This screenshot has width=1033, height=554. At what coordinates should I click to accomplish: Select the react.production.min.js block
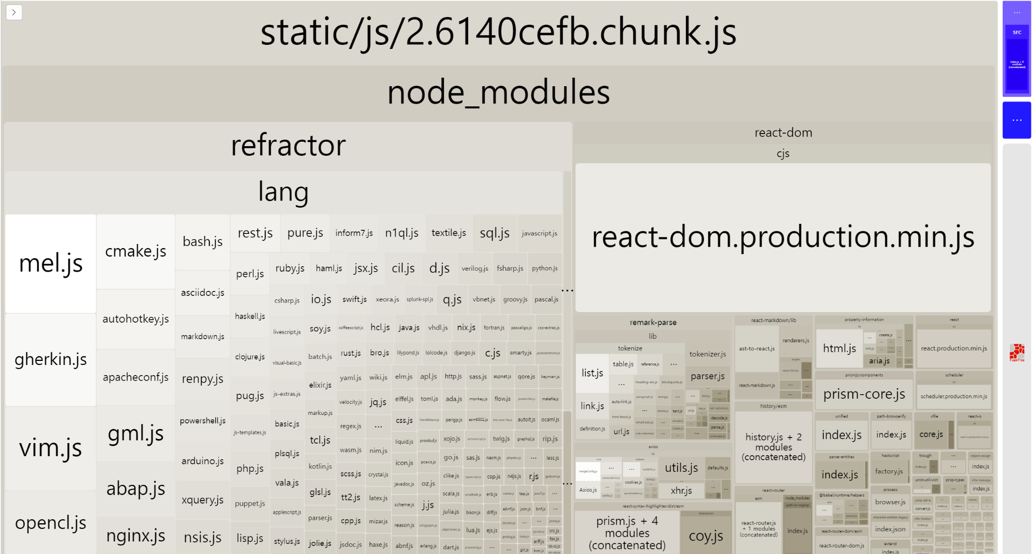pyautogui.click(x=954, y=348)
